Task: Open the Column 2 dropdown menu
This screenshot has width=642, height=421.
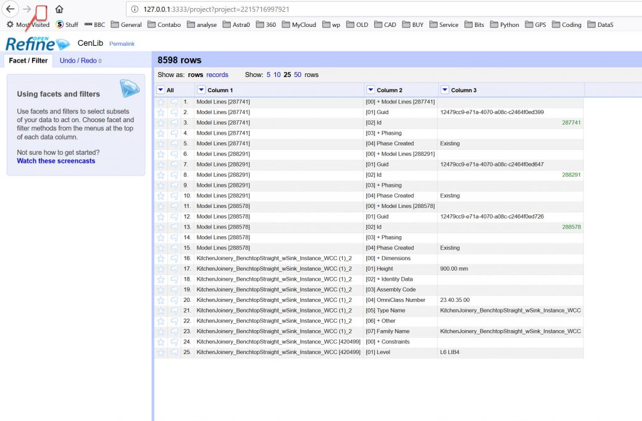Action: click(x=371, y=90)
